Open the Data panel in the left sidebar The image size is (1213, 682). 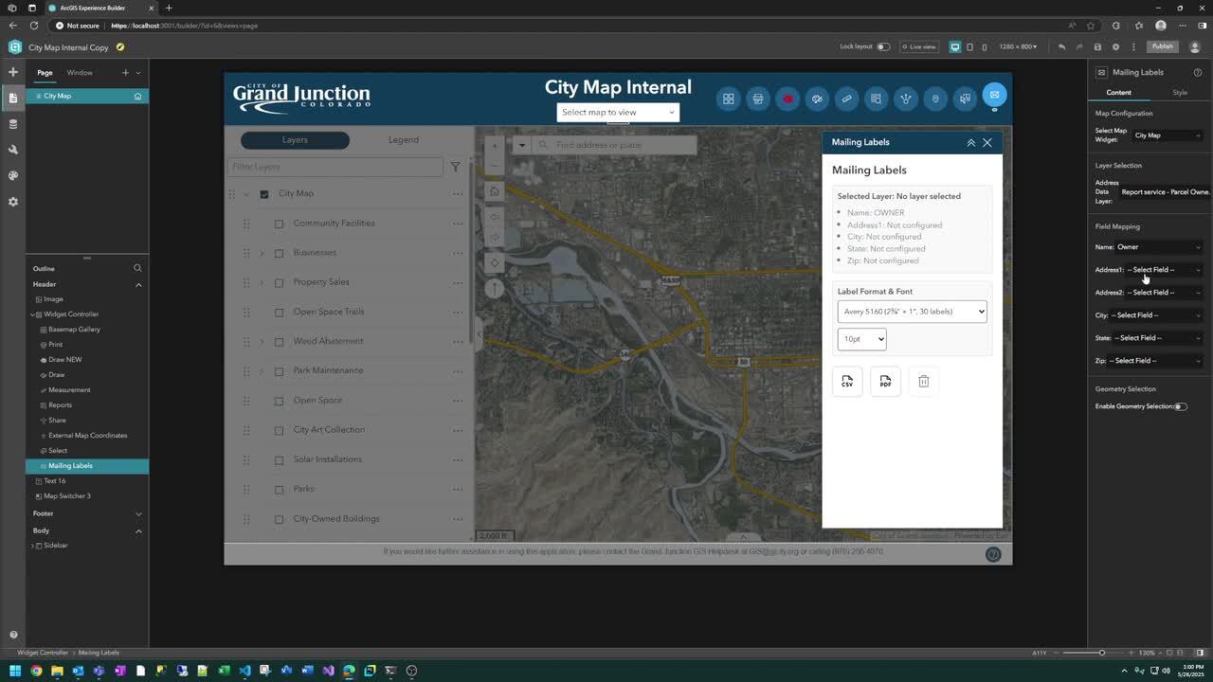click(13, 124)
